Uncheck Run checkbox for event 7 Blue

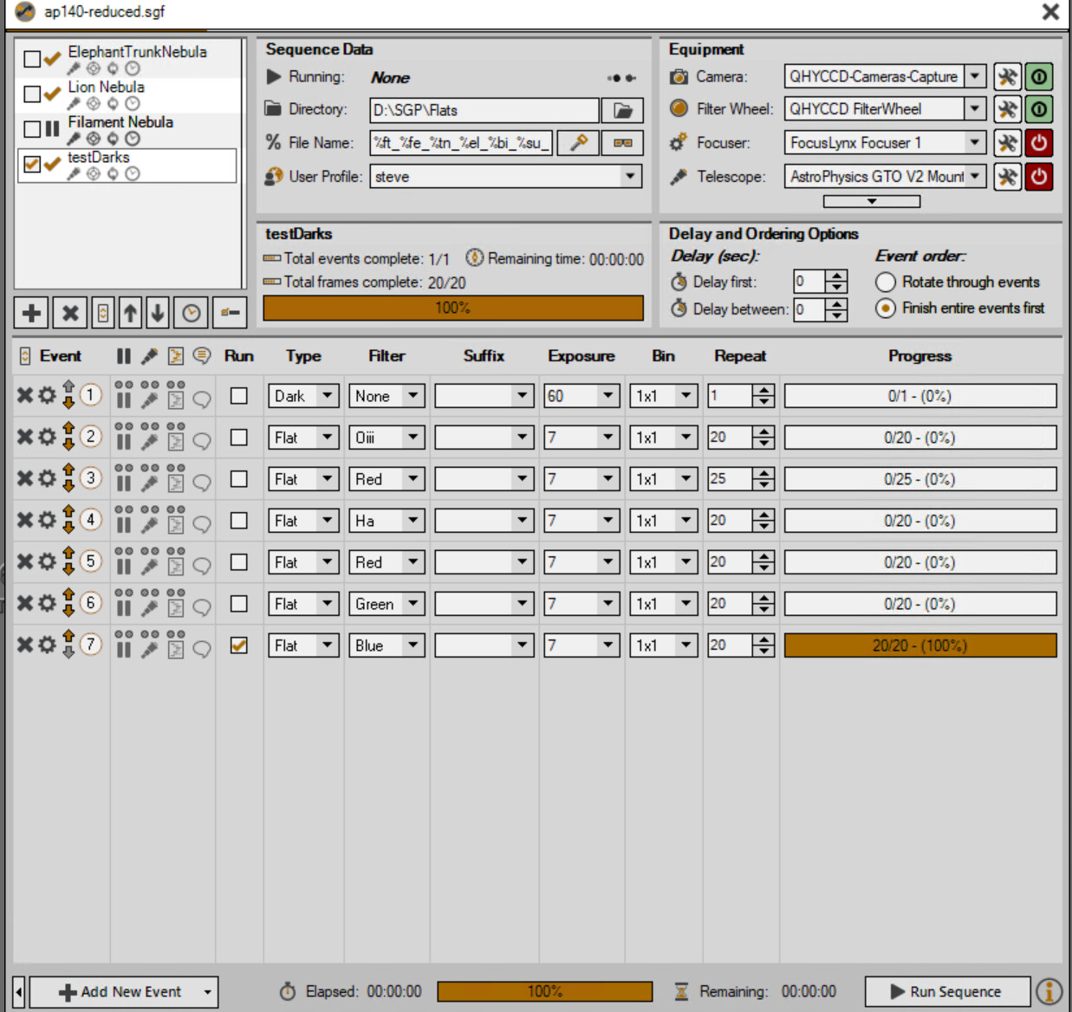[238, 645]
